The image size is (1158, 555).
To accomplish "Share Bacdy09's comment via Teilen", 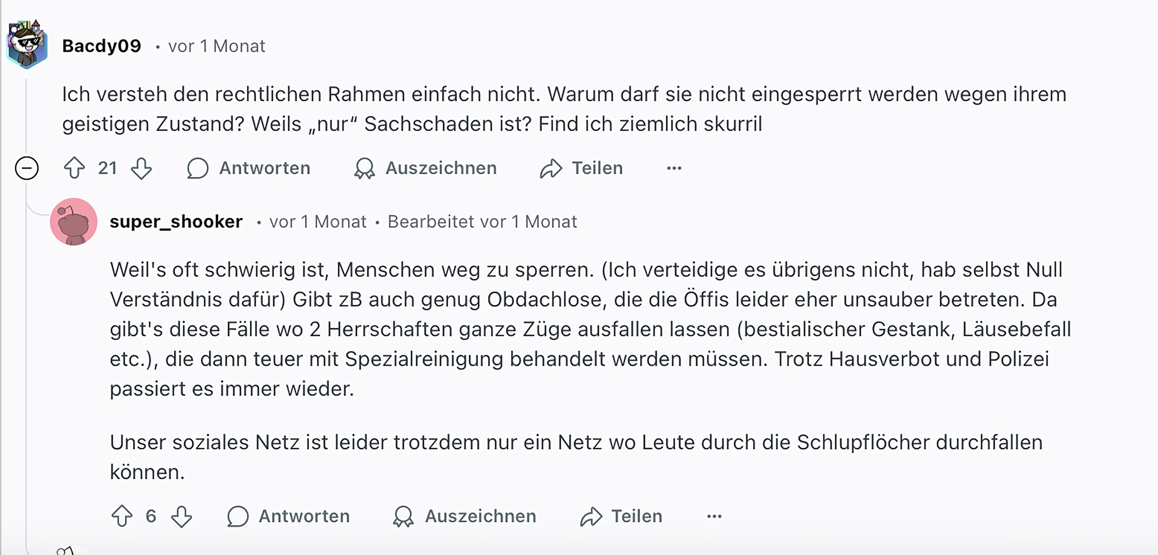I will (582, 168).
